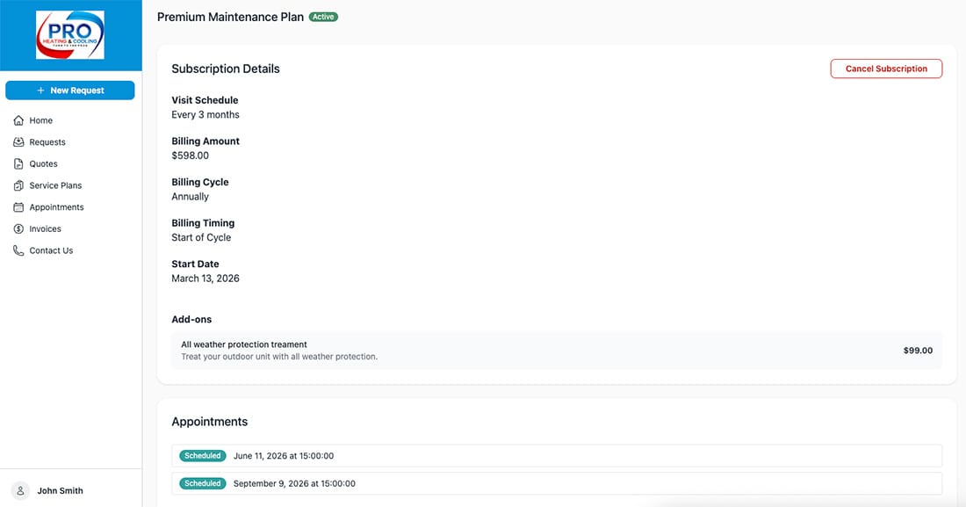Image resolution: width=966 pixels, height=507 pixels.
Task: Open the Invoices section
Action: point(45,228)
